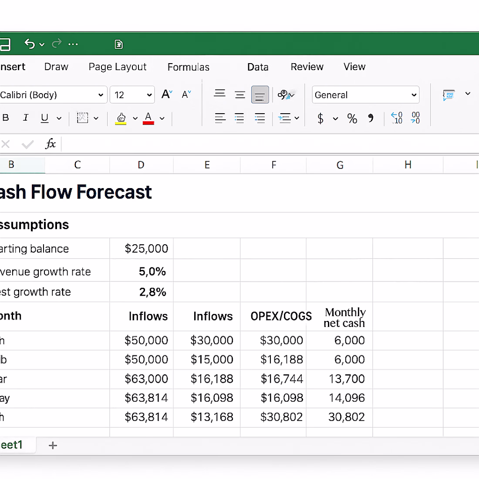This screenshot has width=479, height=479.
Task: Expand font color dropdown arrow
Action: (162, 118)
